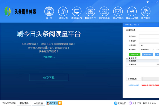The width and height of the screenshot is (159, 106).
Task: Open 推广赚钱 money bag icon
Action: [145, 12]
